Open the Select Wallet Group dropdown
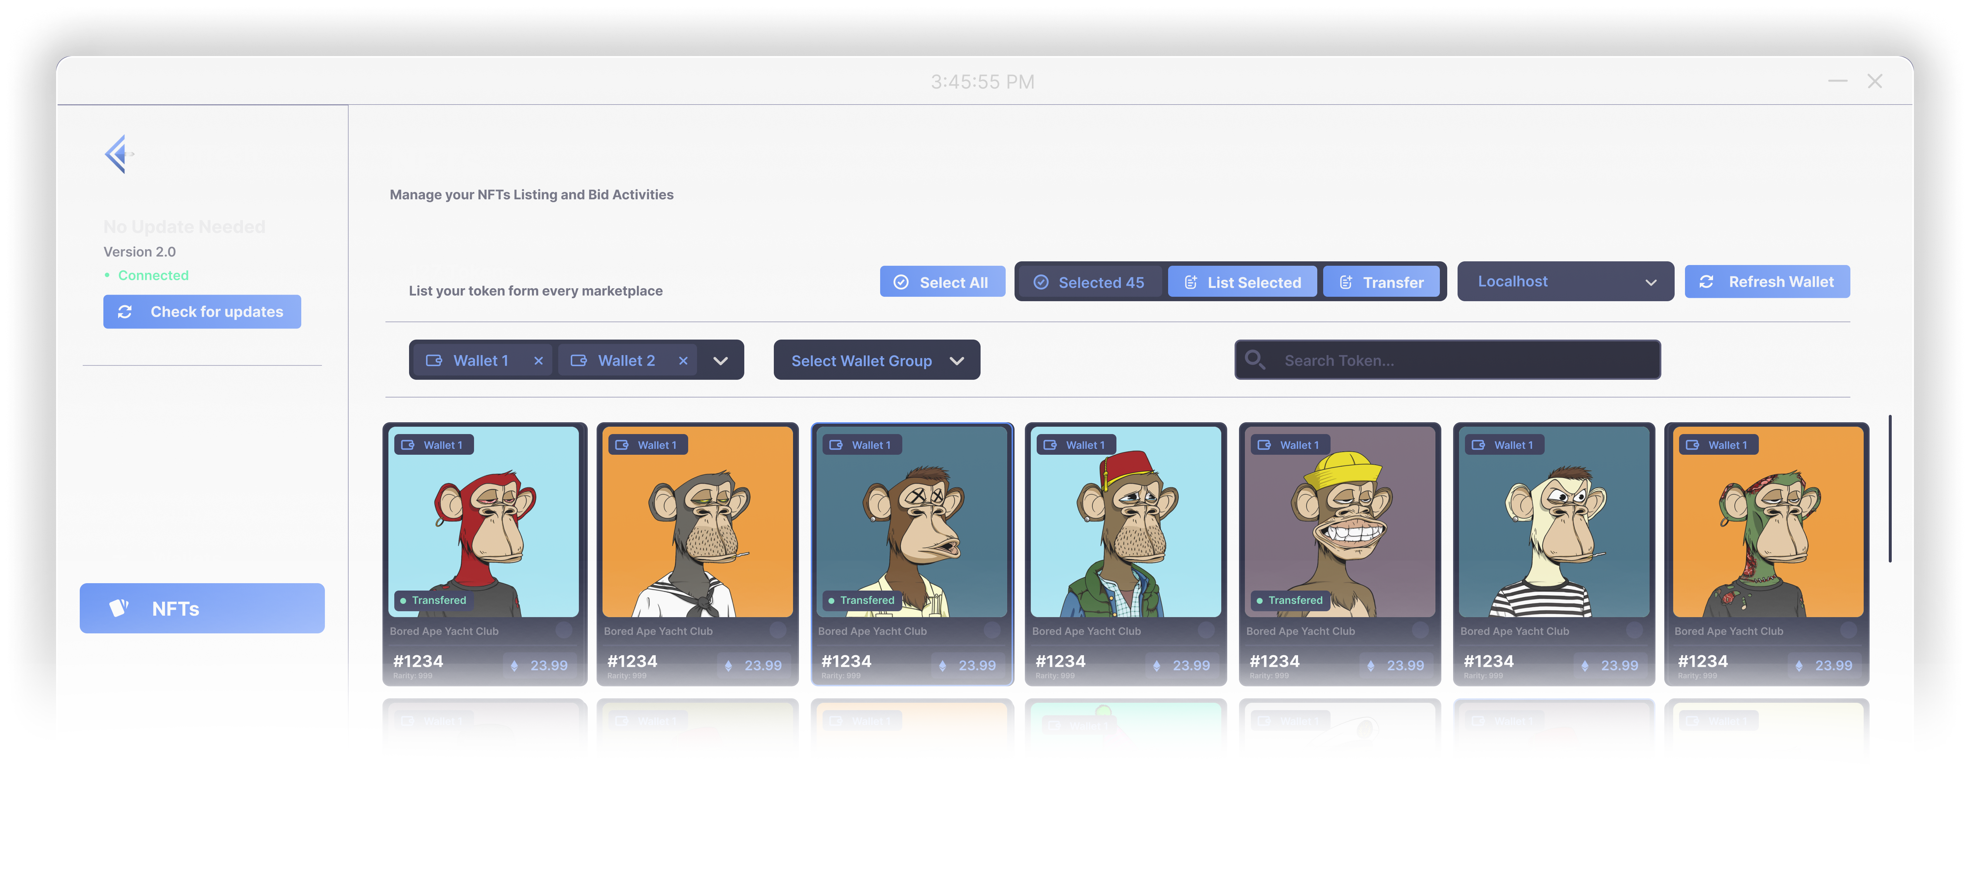This screenshot has width=1970, height=884. click(x=876, y=360)
